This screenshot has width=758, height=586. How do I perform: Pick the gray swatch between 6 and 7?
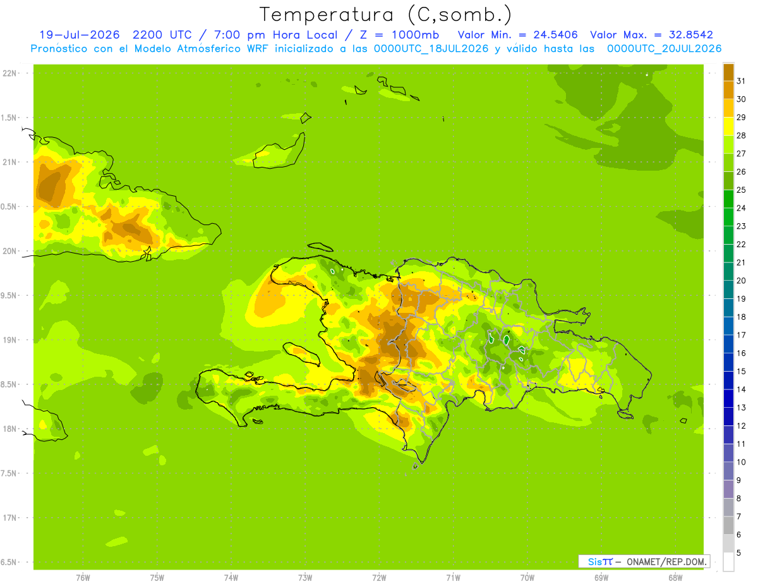point(728,525)
